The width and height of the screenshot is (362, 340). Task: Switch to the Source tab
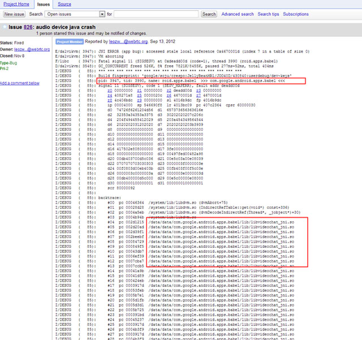[64, 4]
